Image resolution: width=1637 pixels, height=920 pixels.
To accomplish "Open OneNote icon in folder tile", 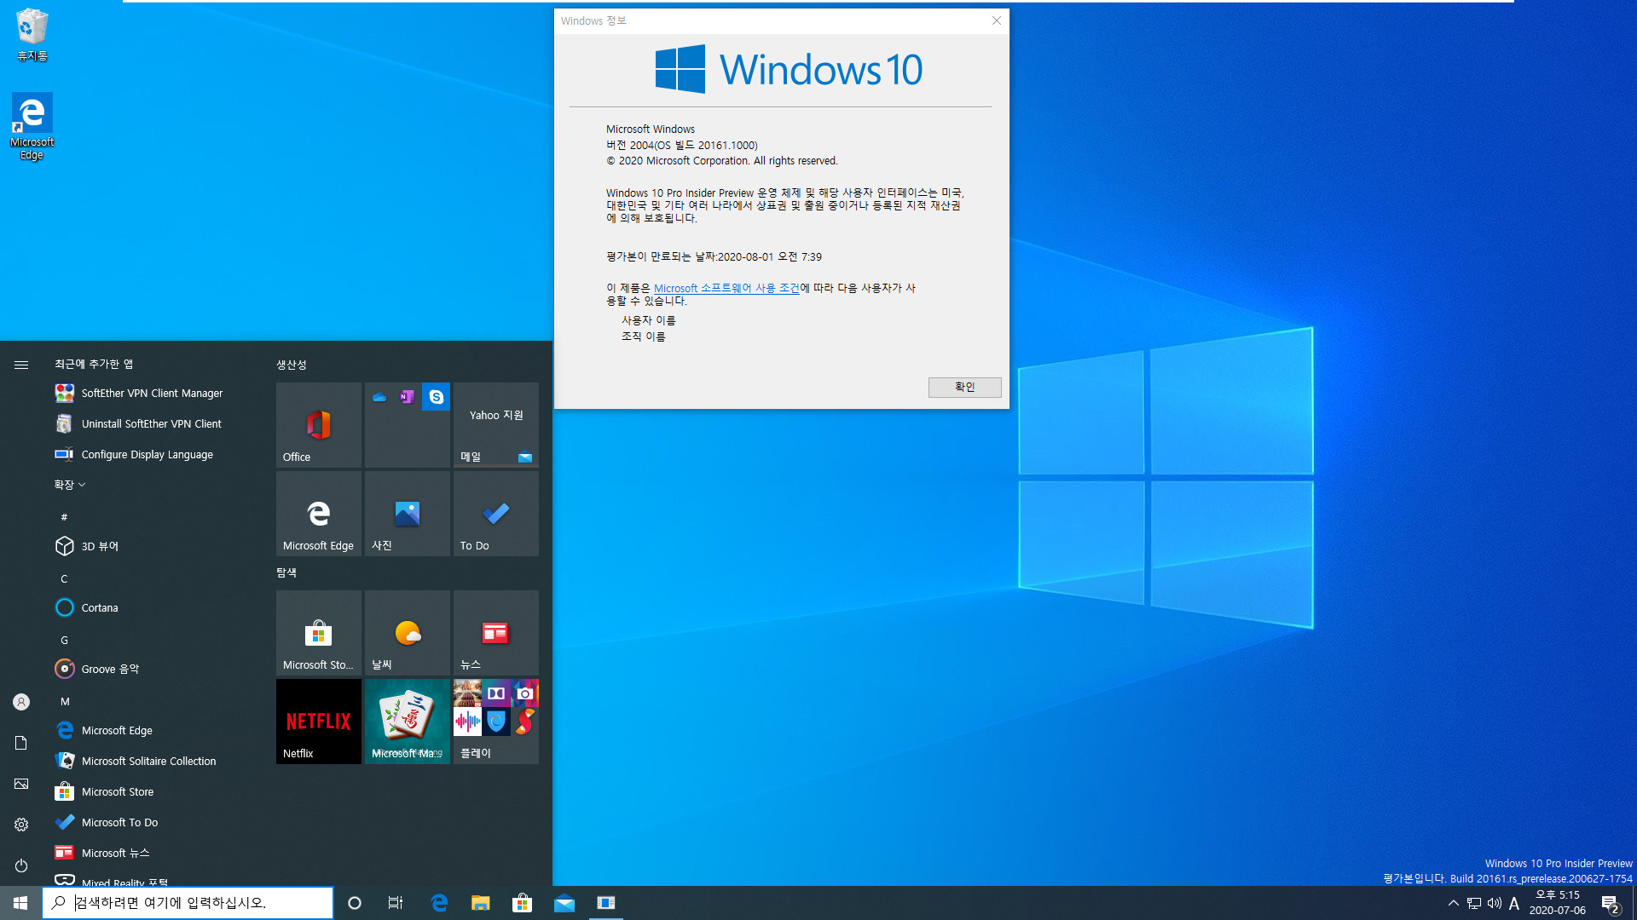I will coord(408,397).
